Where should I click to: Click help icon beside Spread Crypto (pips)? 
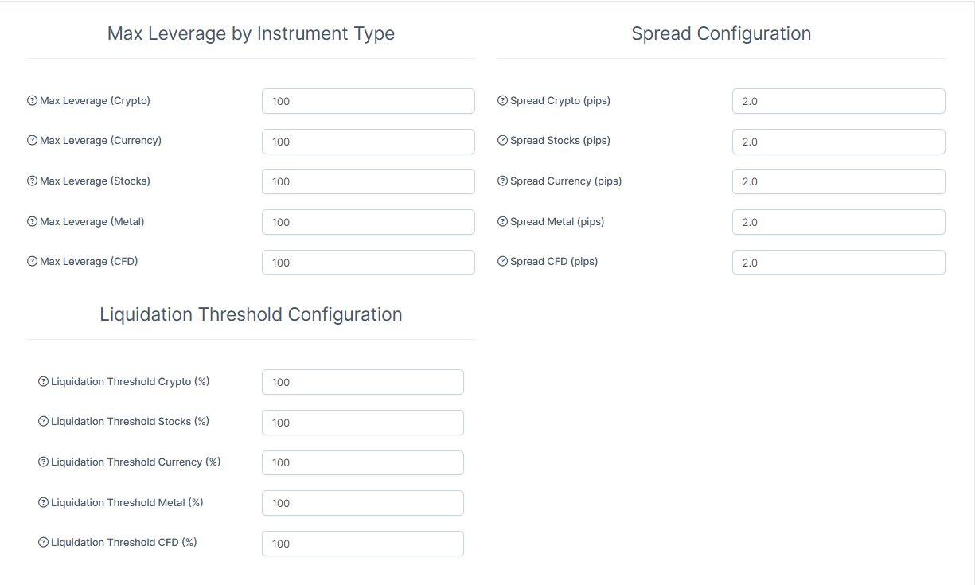point(502,101)
